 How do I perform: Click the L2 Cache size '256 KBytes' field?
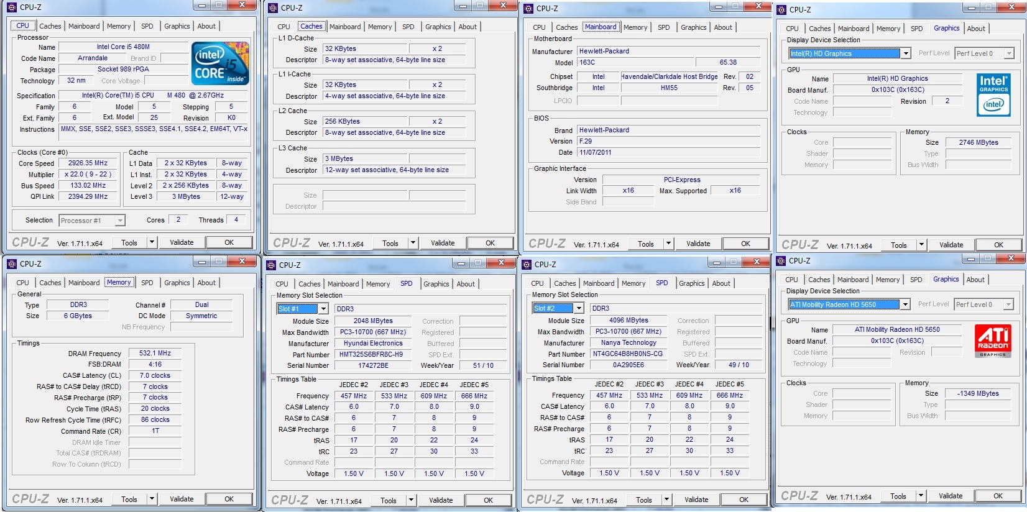point(366,121)
